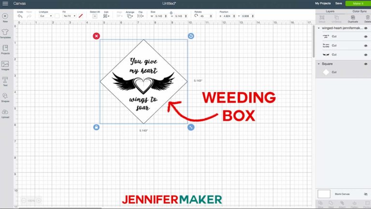Click the Save button

[x=339, y=3]
